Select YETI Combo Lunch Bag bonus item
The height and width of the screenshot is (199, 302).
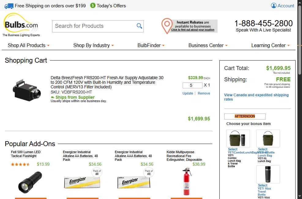point(233,149)
